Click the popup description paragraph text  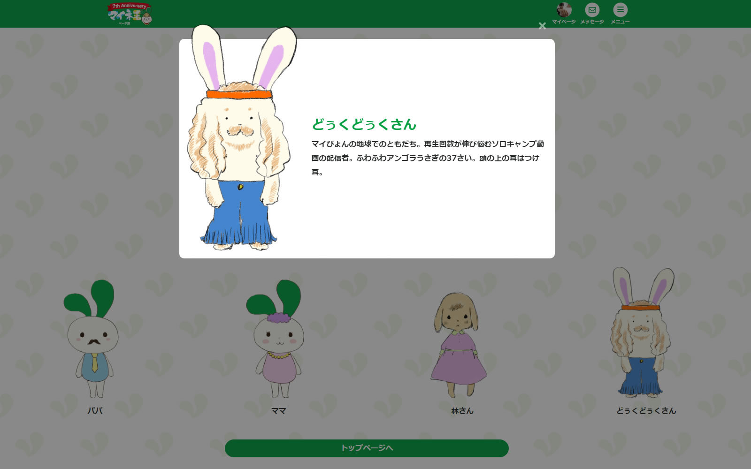(428, 158)
